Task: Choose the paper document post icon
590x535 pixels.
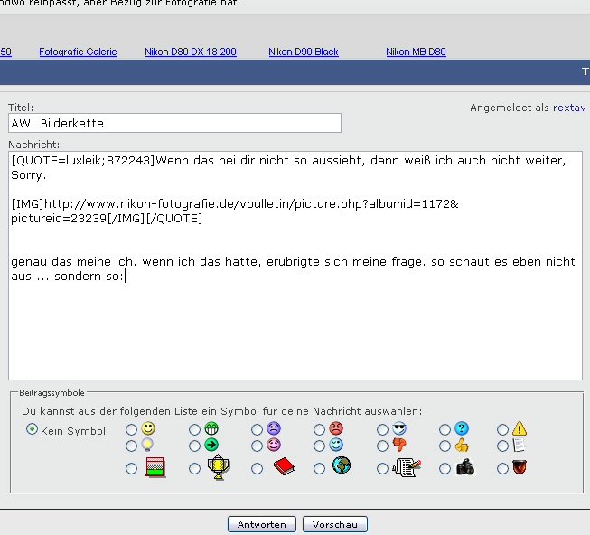Action: coord(519,445)
